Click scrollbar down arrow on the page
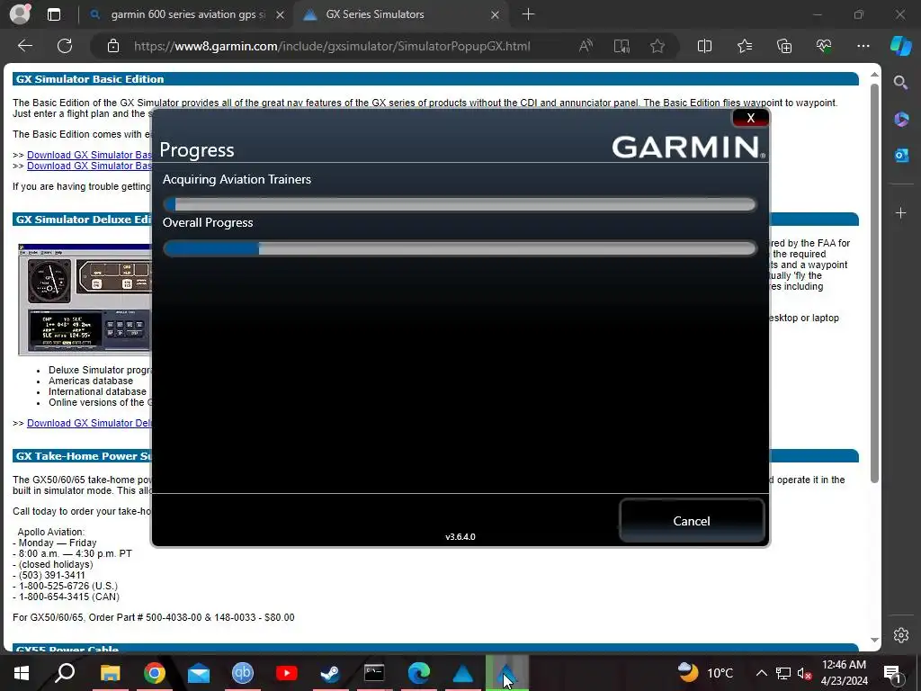921x691 pixels. tap(874, 640)
